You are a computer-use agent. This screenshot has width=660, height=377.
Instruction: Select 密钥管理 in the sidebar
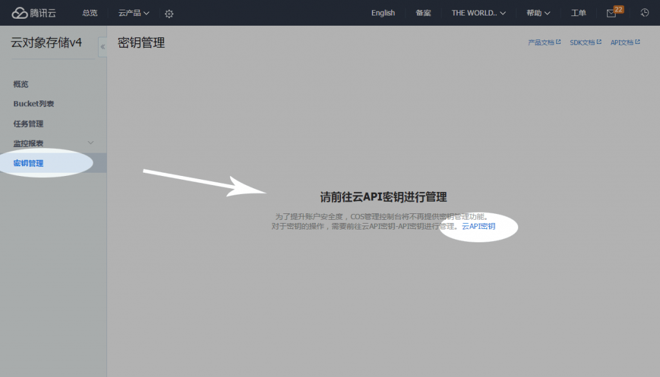tap(28, 163)
